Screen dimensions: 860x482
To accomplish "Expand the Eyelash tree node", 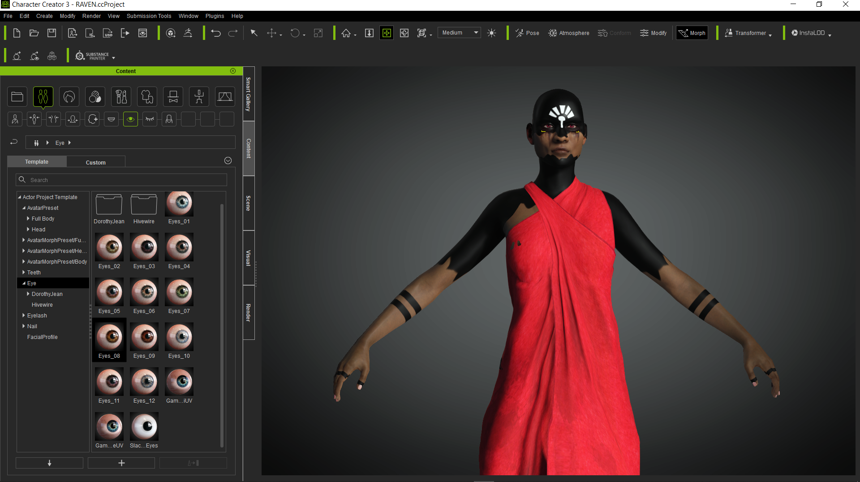I will (x=24, y=316).
